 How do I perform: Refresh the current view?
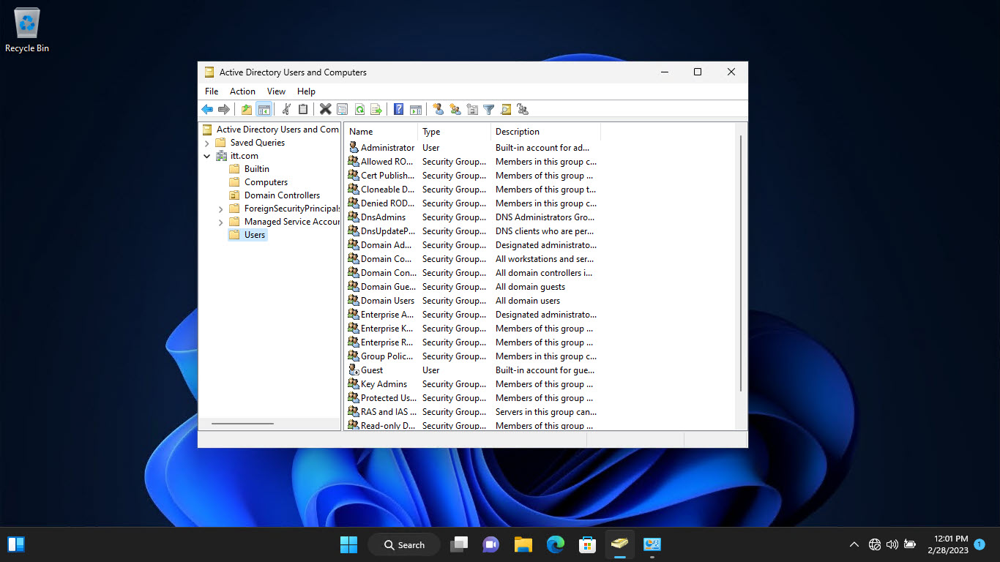pyautogui.click(x=359, y=109)
